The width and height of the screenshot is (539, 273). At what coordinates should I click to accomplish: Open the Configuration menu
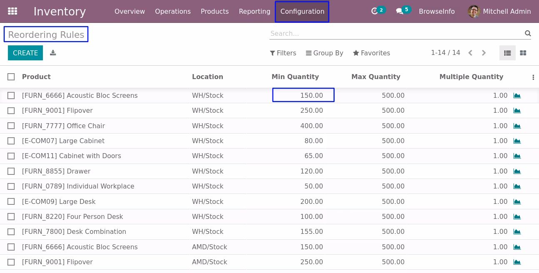[302, 12]
